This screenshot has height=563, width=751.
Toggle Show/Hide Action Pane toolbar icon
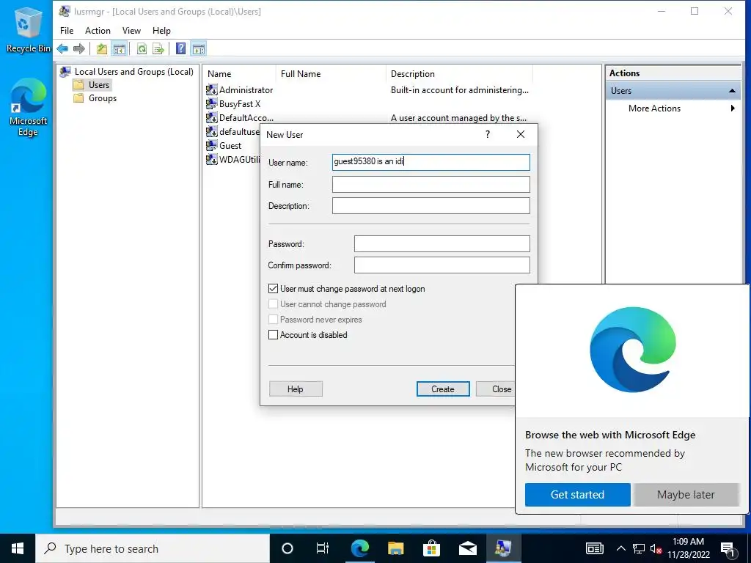[198, 48]
